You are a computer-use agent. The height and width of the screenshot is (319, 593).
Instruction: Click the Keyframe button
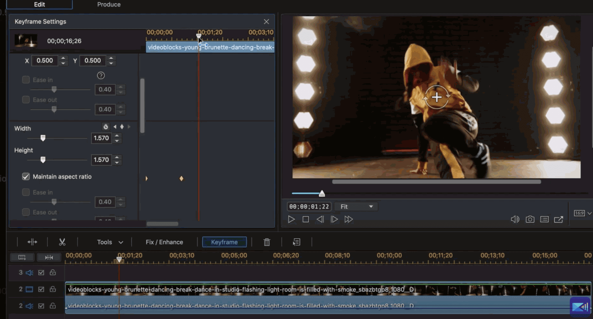point(224,242)
